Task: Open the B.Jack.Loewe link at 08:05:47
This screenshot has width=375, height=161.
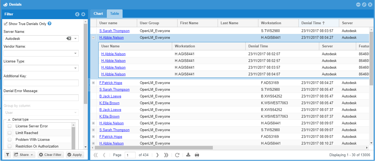Action: (110, 96)
